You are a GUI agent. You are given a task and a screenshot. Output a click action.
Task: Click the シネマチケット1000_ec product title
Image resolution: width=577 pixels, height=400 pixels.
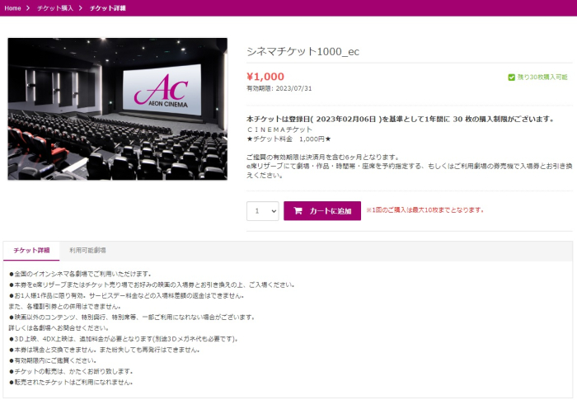tap(303, 51)
